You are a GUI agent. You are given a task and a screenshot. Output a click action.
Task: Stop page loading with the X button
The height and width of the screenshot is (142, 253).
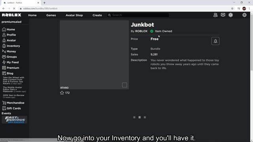pyautogui.click(x=14, y=9)
